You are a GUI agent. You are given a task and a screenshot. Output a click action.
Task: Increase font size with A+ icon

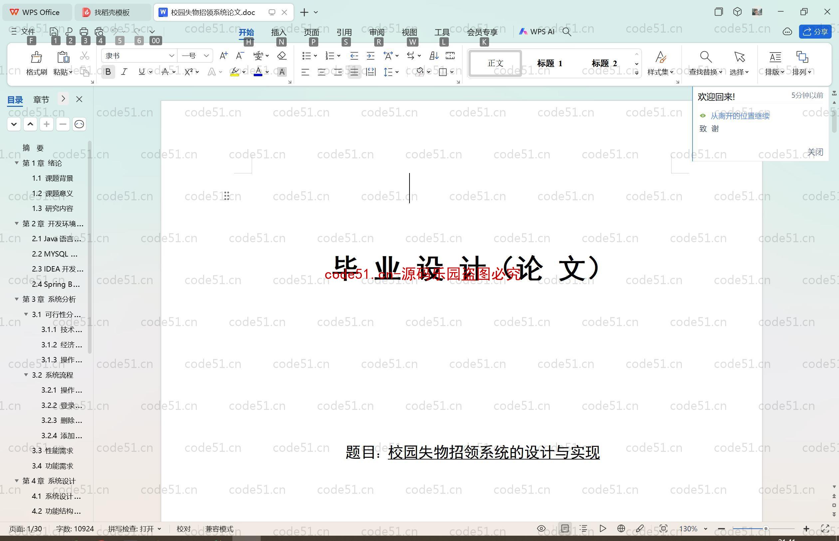pos(223,56)
